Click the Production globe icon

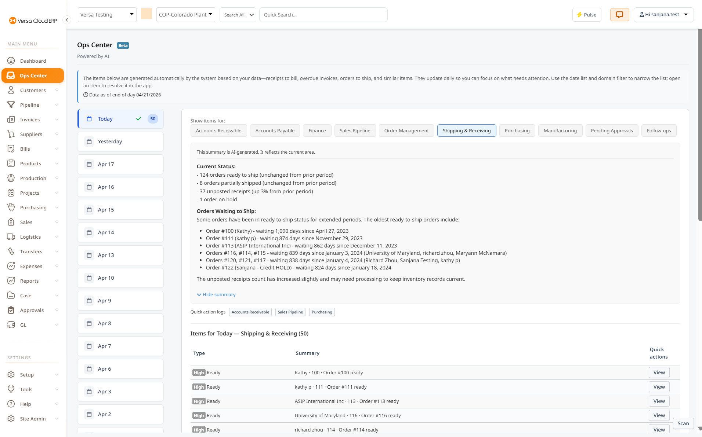(11, 178)
